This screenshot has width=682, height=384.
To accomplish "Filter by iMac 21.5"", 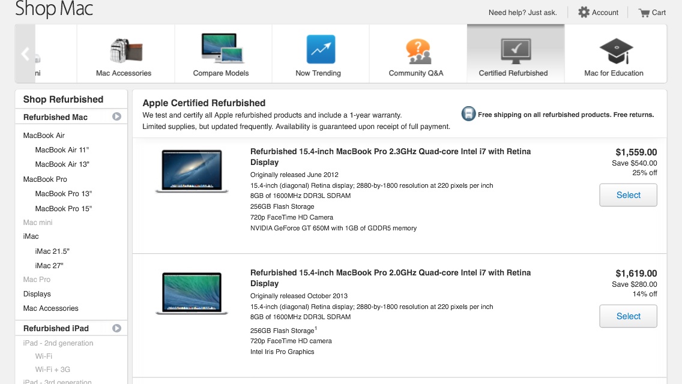I will tap(52, 251).
